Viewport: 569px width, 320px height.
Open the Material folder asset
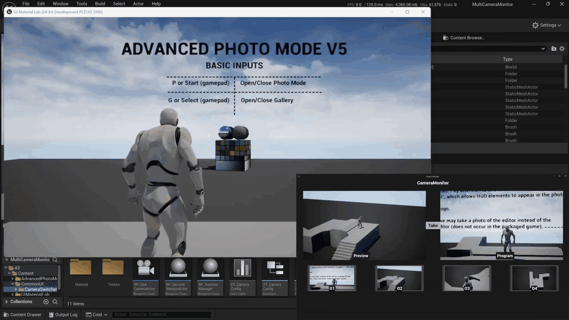pyautogui.click(x=81, y=273)
